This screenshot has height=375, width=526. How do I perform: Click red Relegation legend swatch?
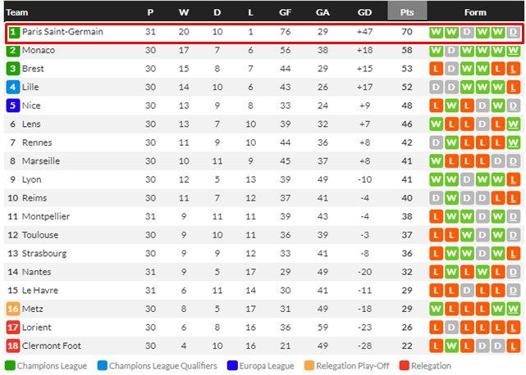point(404,366)
